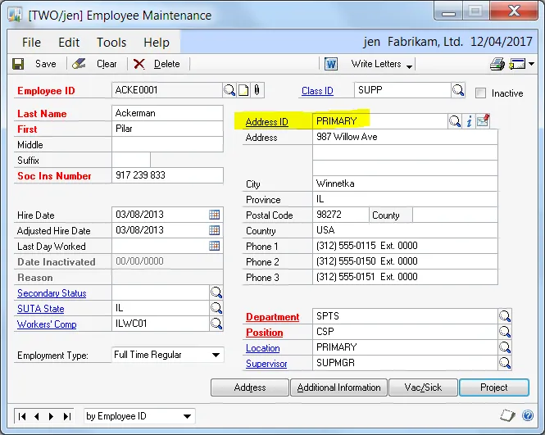The image size is (545, 435).
Task: Open lookup for Department field
Action: [x=505, y=316]
